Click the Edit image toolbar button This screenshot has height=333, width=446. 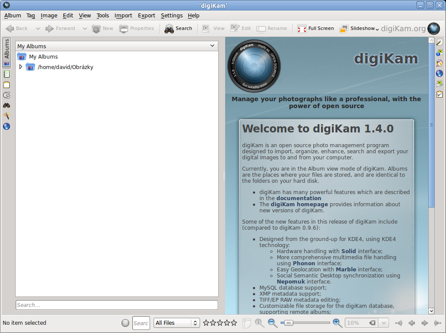[241, 29]
